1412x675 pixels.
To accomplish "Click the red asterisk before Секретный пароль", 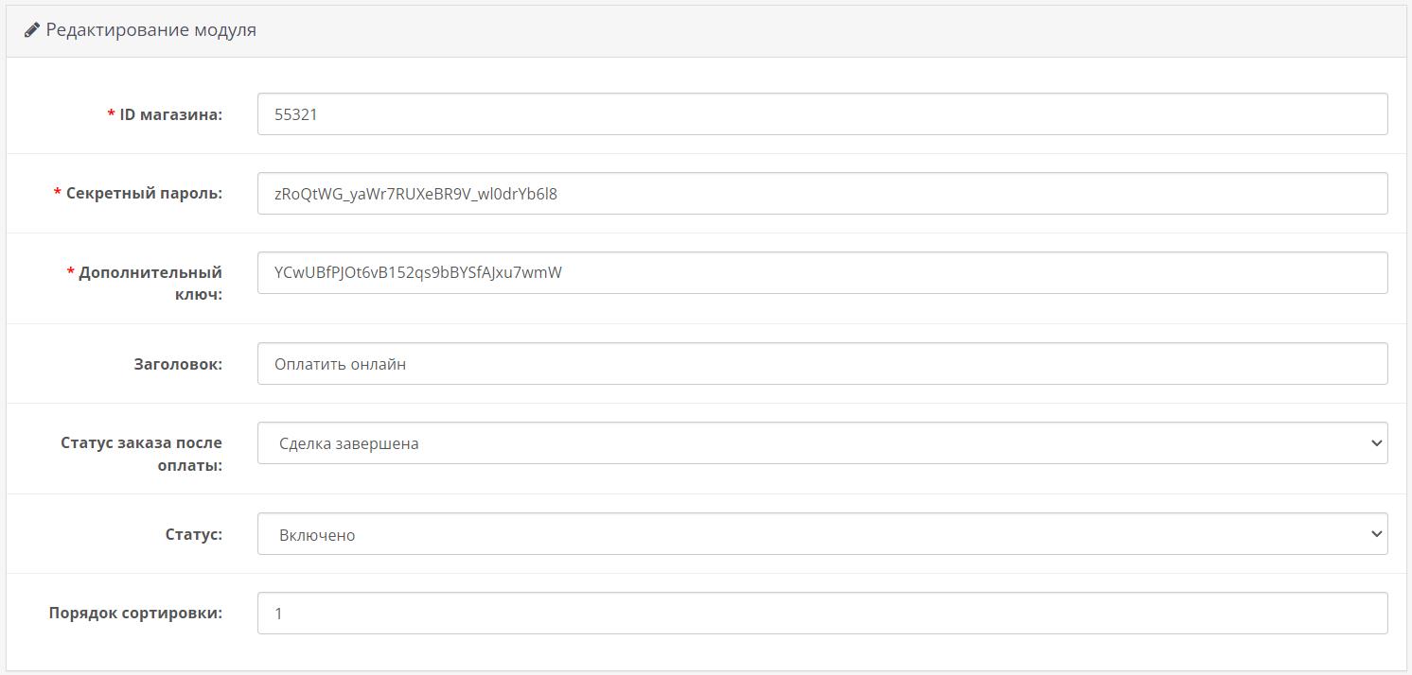I will [x=58, y=193].
